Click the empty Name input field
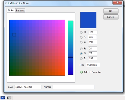This screenshot has width=125, height=100. click(74, 87)
